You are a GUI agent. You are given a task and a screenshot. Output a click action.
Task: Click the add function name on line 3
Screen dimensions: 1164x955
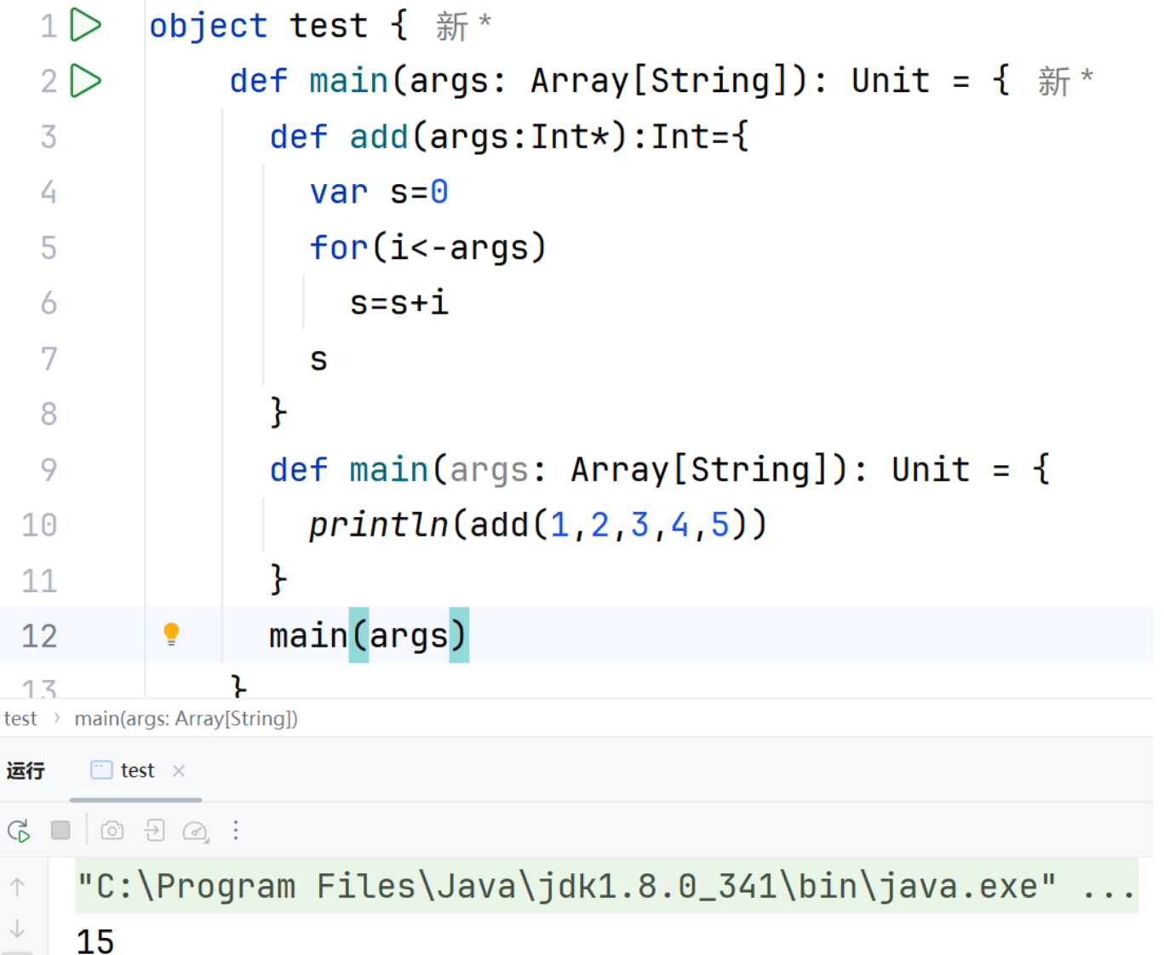point(379,136)
